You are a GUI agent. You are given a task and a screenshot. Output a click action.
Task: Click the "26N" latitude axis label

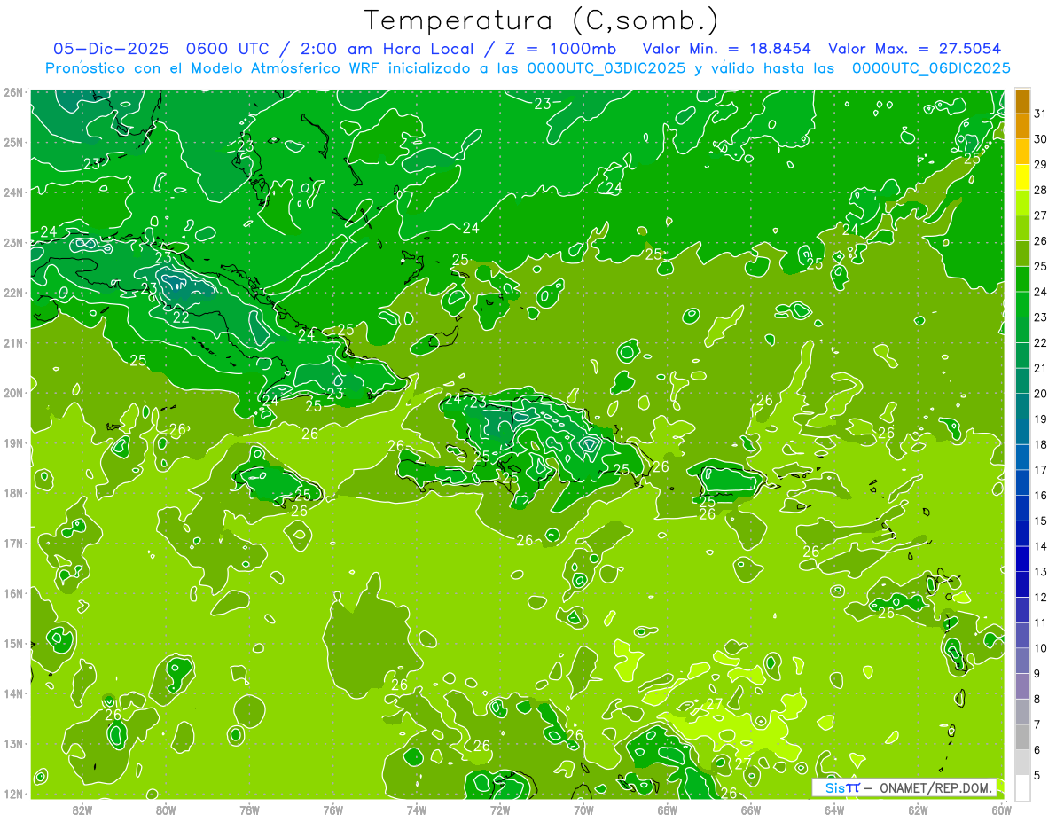click(x=13, y=92)
